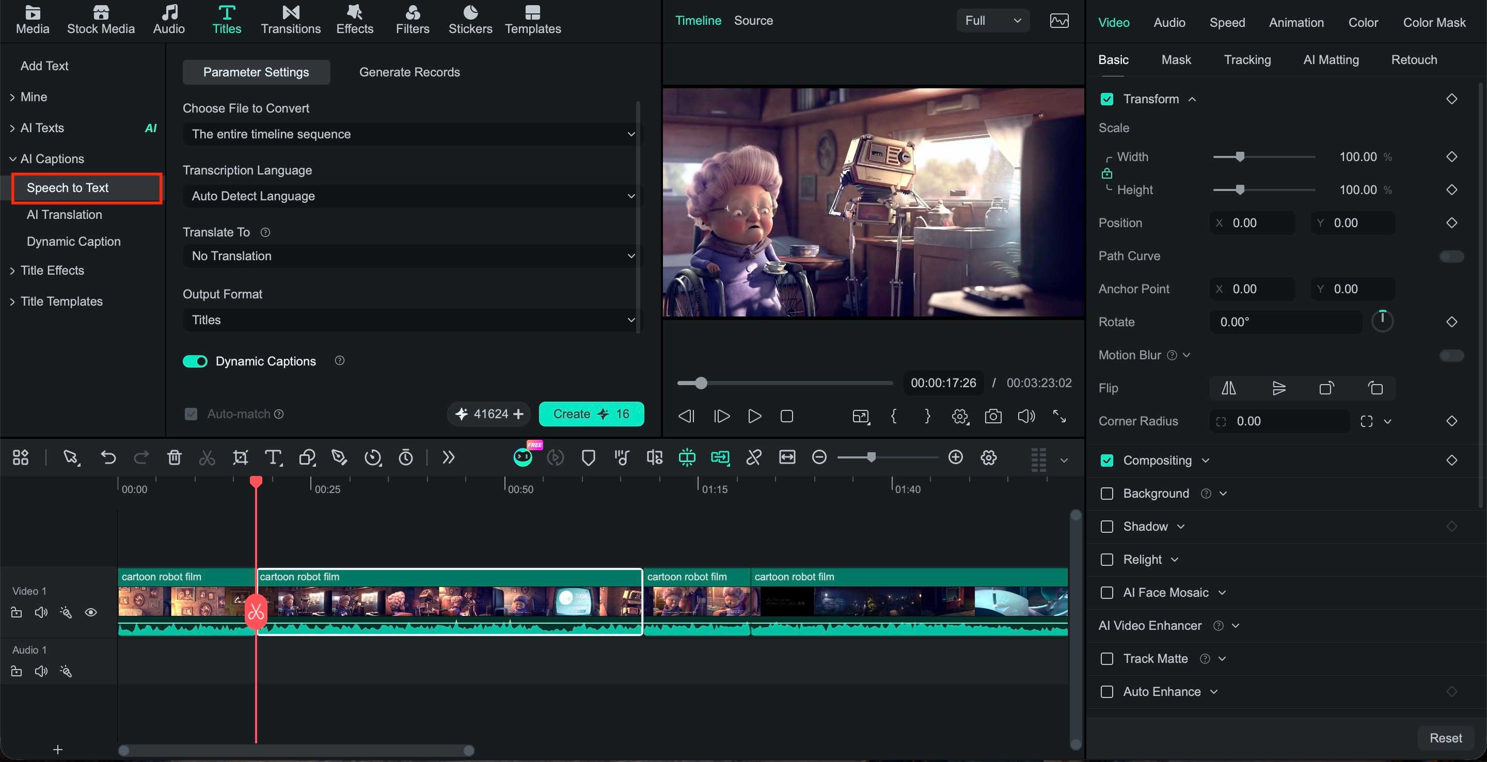Image resolution: width=1487 pixels, height=762 pixels.
Task: Open preview quality settings gear
Action: coord(960,416)
